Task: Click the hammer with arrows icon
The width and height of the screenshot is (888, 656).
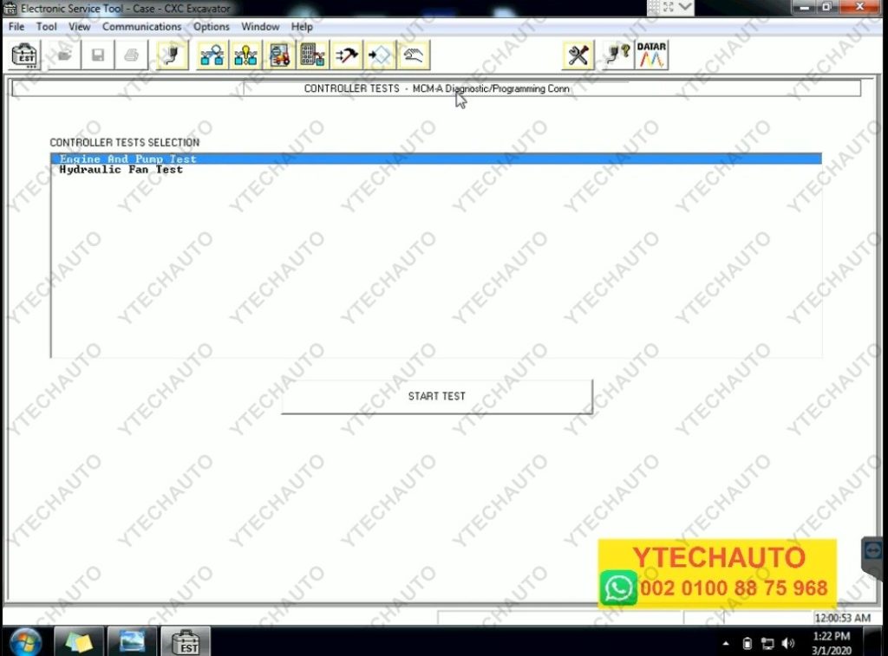Action: (x=346, y=55)
